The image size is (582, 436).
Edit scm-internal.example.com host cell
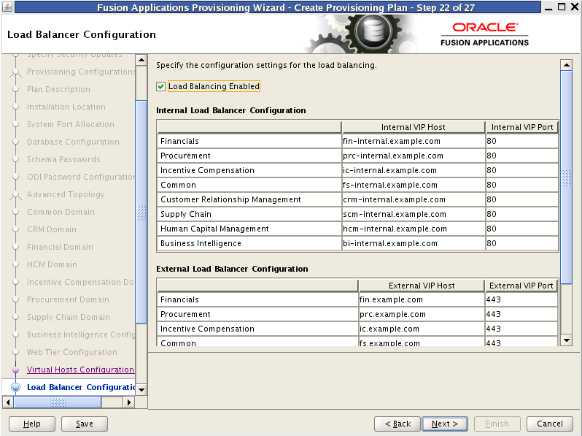[x=414, y=214]
